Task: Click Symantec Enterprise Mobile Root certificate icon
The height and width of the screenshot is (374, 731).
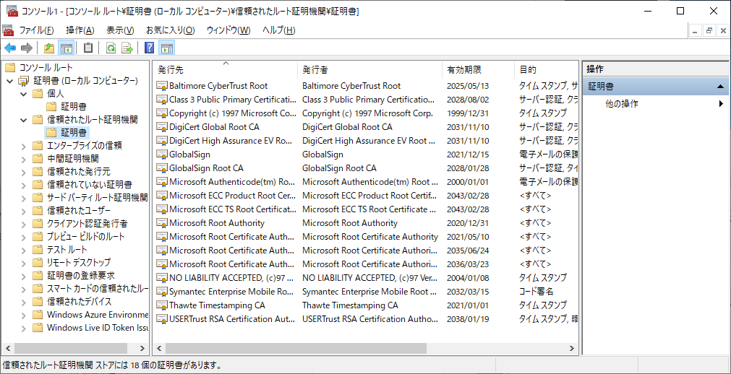Action: (162, 292)
